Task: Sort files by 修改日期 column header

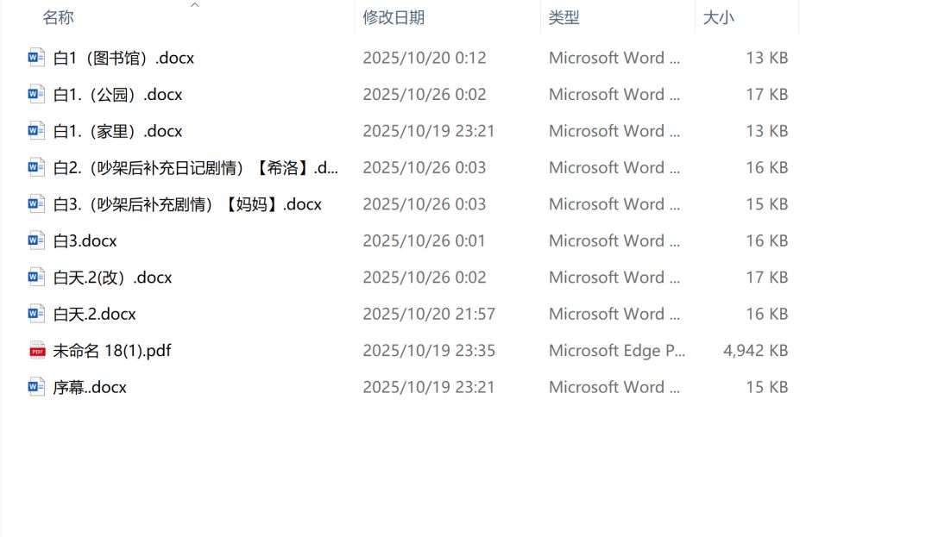Action: [394, 18]
